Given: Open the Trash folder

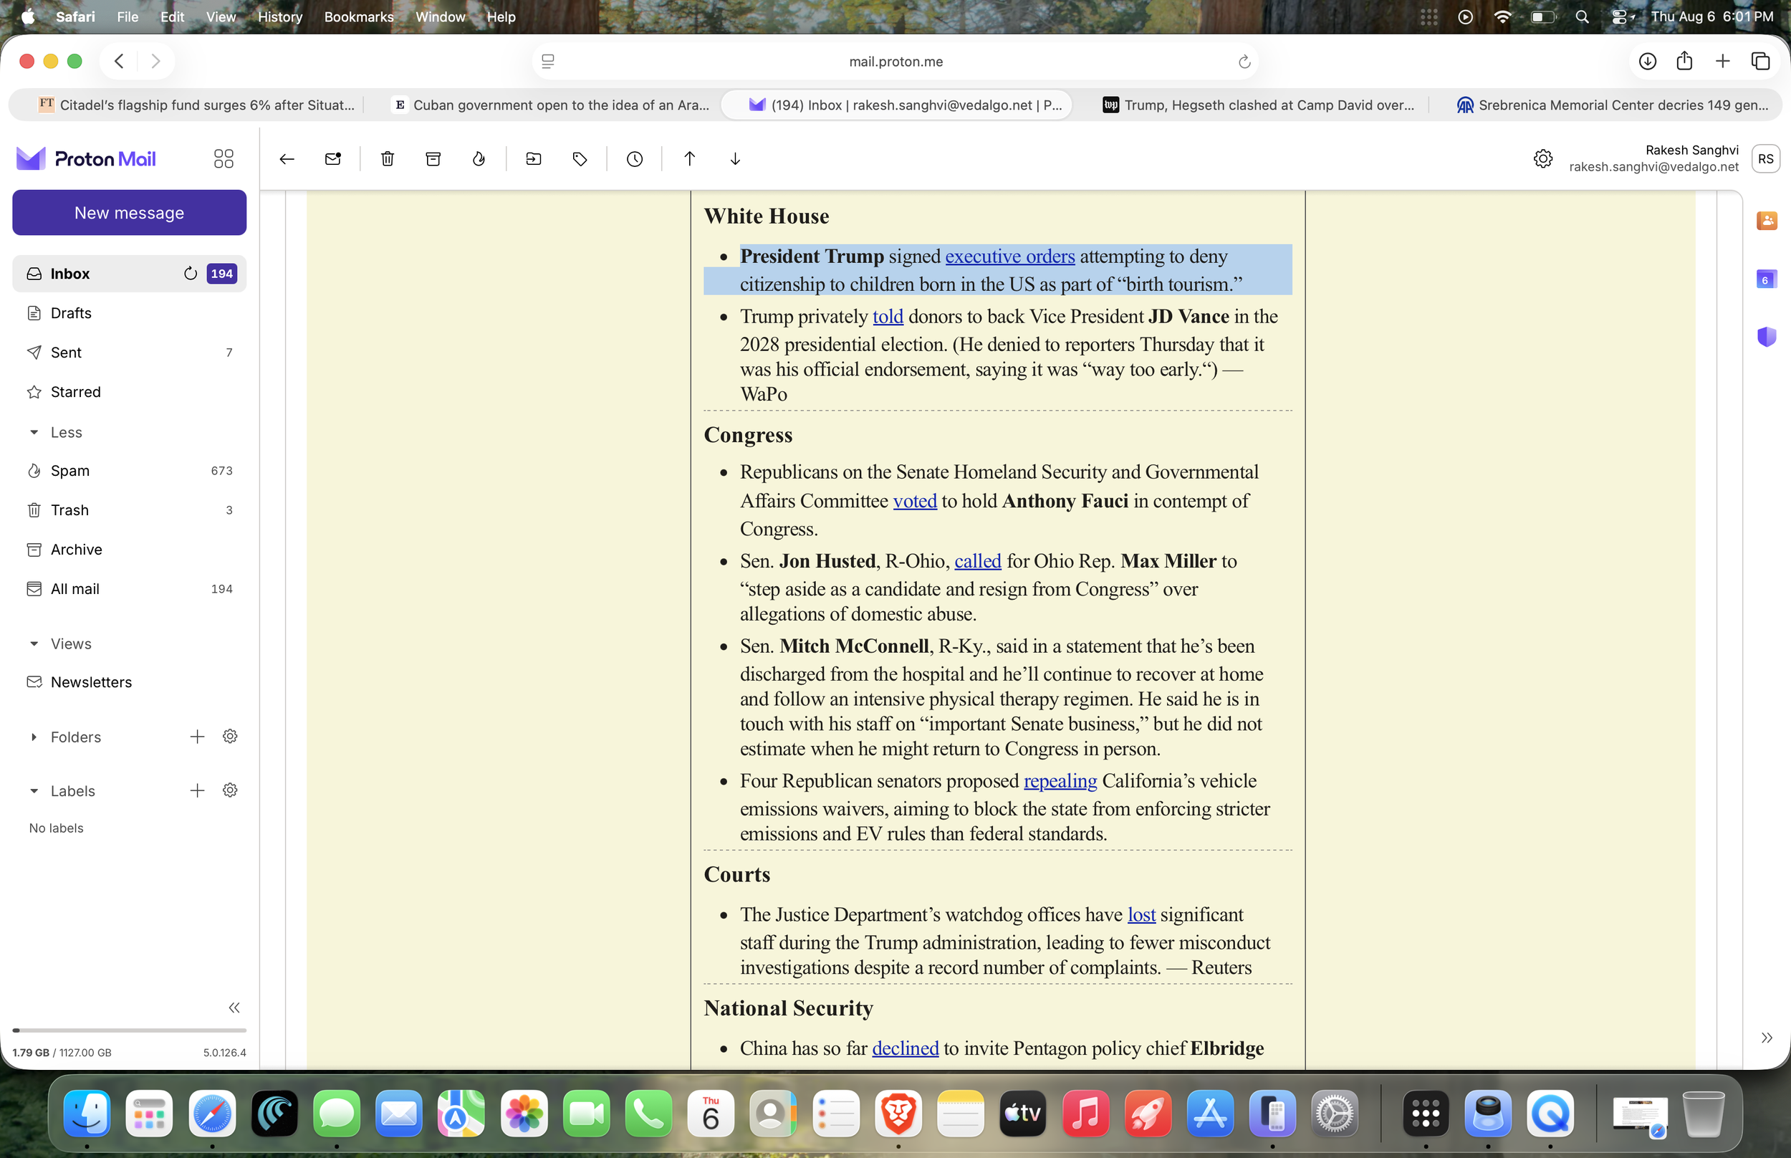Looking at the screenshot, I should (129, 509).
